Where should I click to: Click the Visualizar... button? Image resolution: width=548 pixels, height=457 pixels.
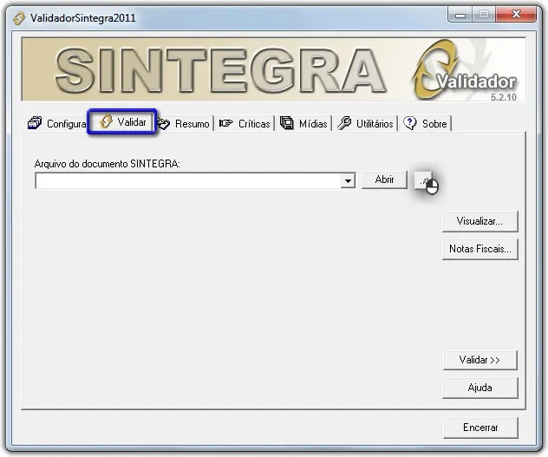click(479, 221)
